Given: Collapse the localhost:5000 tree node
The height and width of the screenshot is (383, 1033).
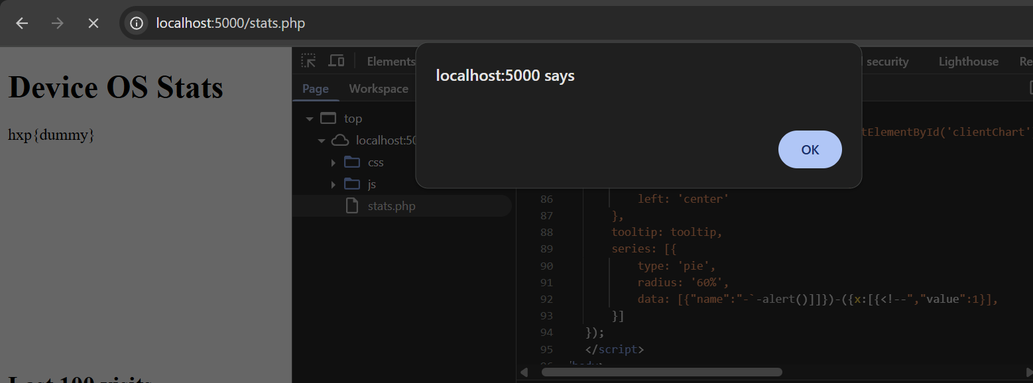Looking at the screenshot, I should point(321,140).
